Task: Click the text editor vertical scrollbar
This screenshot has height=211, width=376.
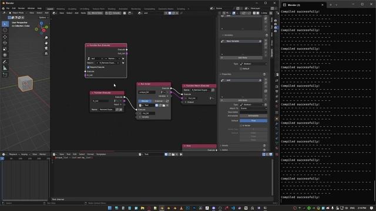Action: click(x=272, y=177)
